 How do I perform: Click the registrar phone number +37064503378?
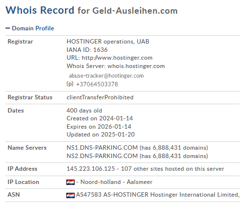pos(97,84)
